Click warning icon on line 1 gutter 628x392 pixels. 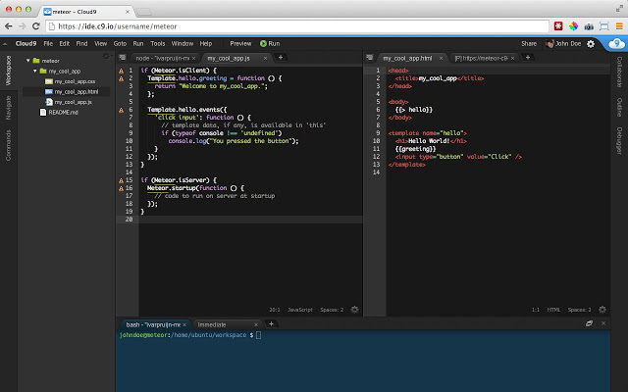click(121, 71)
